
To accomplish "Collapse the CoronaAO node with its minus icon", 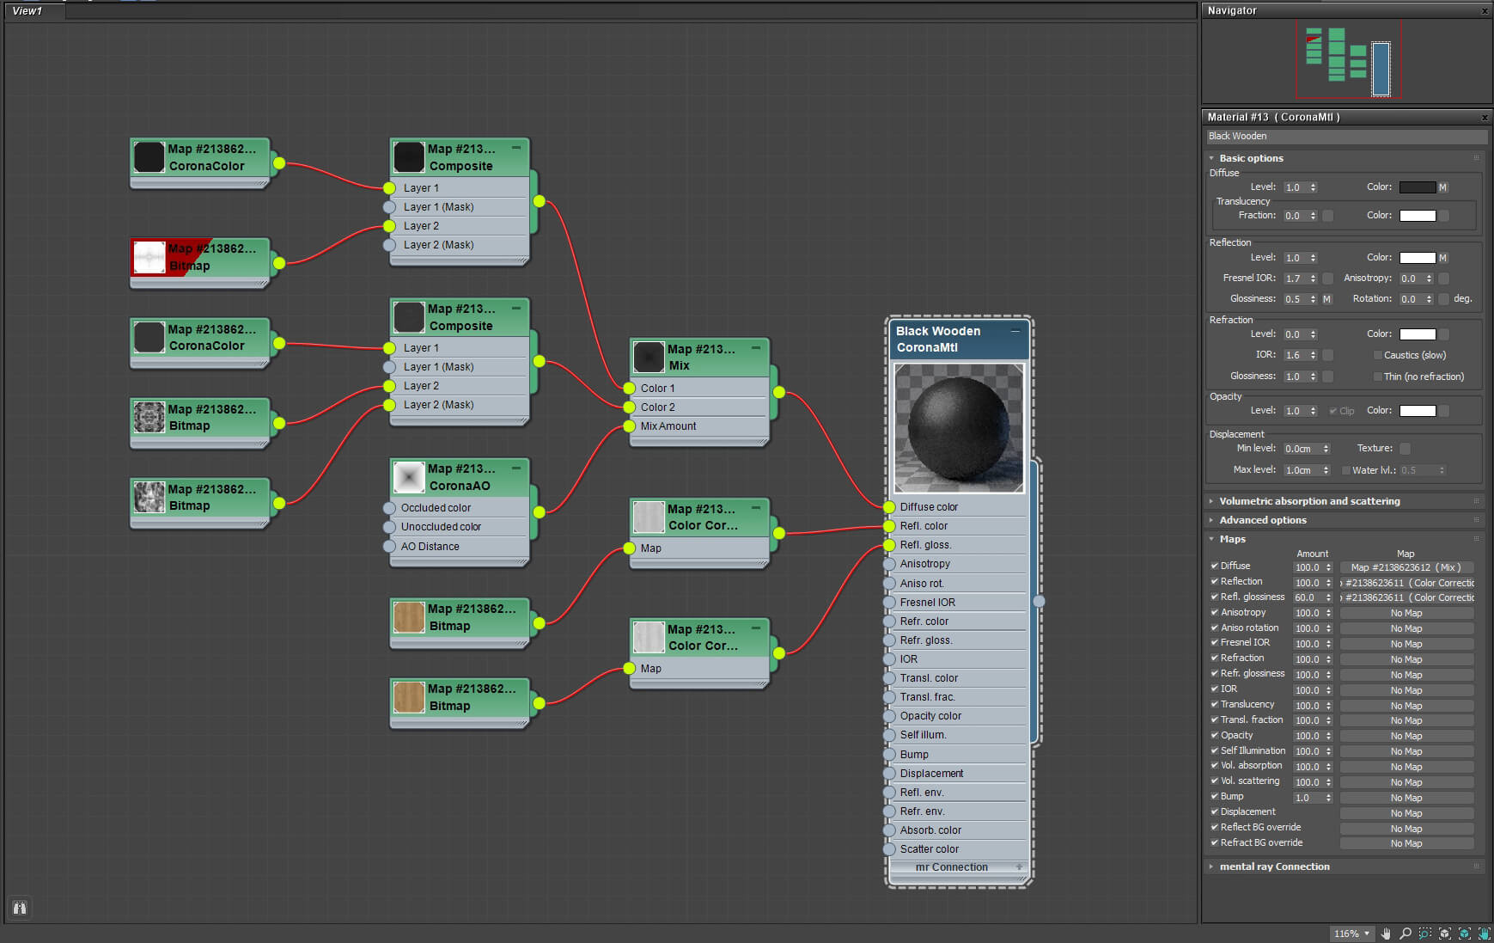I will tap(516, 468).
